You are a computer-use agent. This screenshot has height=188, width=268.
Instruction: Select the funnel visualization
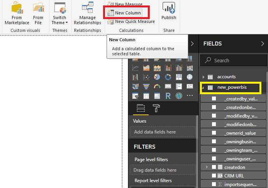click(146, 86)
